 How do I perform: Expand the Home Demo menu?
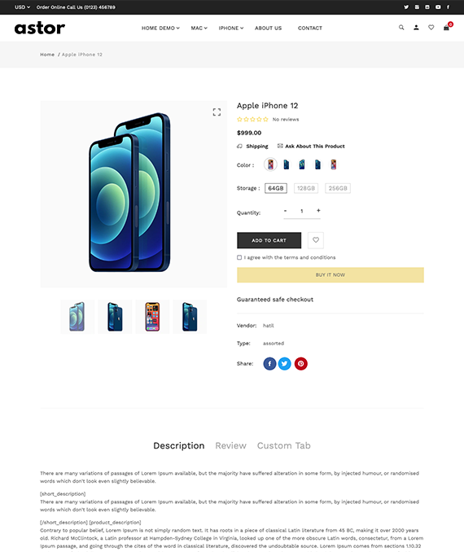[x=160, y=28]
